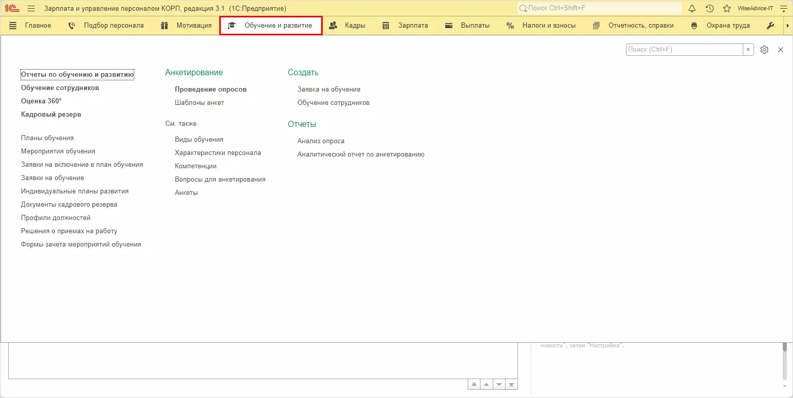This screenshot has height=398, width=793.
Task: Click the news panel scroll-down arrow
Action: point(784,385)
